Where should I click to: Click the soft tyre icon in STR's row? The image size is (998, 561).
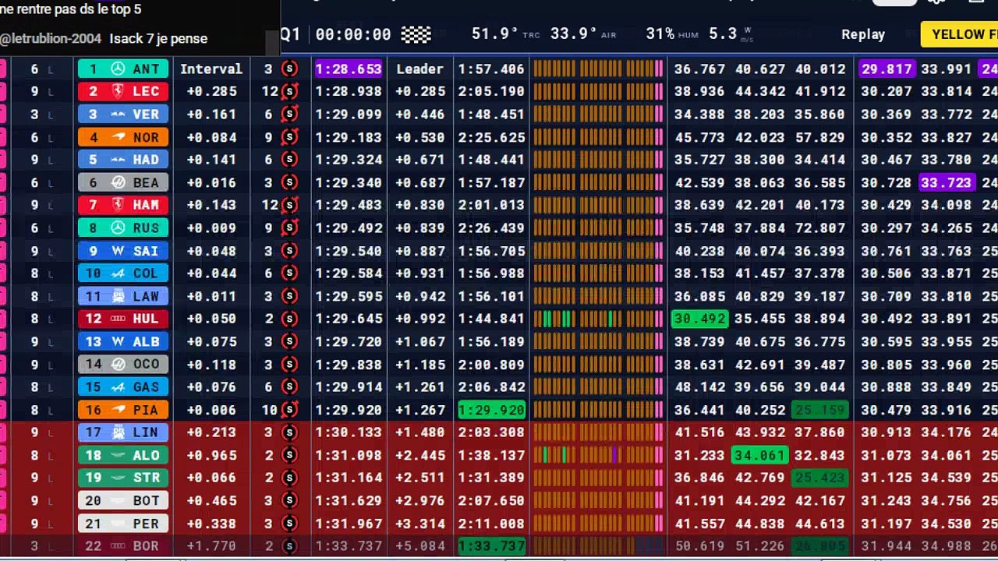(x=290, y=478)
